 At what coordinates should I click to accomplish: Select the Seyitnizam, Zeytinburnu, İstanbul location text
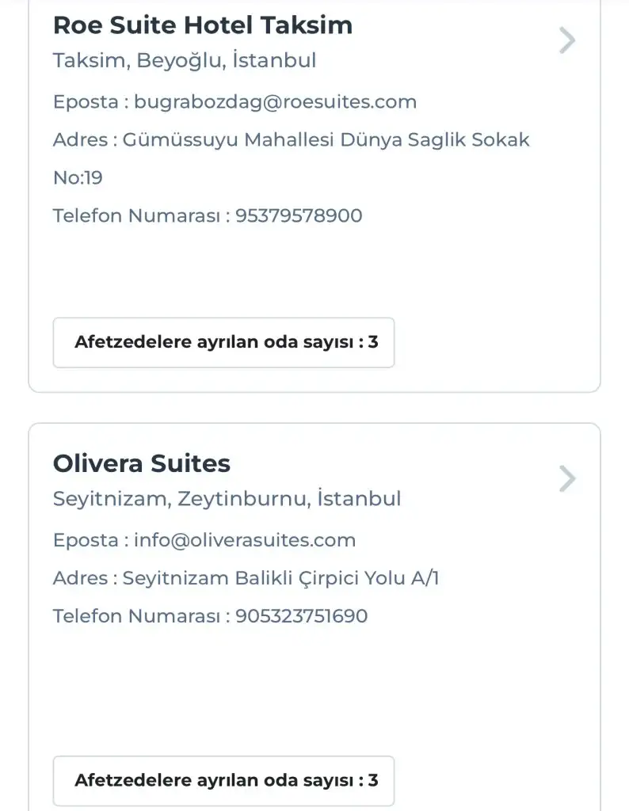pyautogui.click(x=227, y=499)
